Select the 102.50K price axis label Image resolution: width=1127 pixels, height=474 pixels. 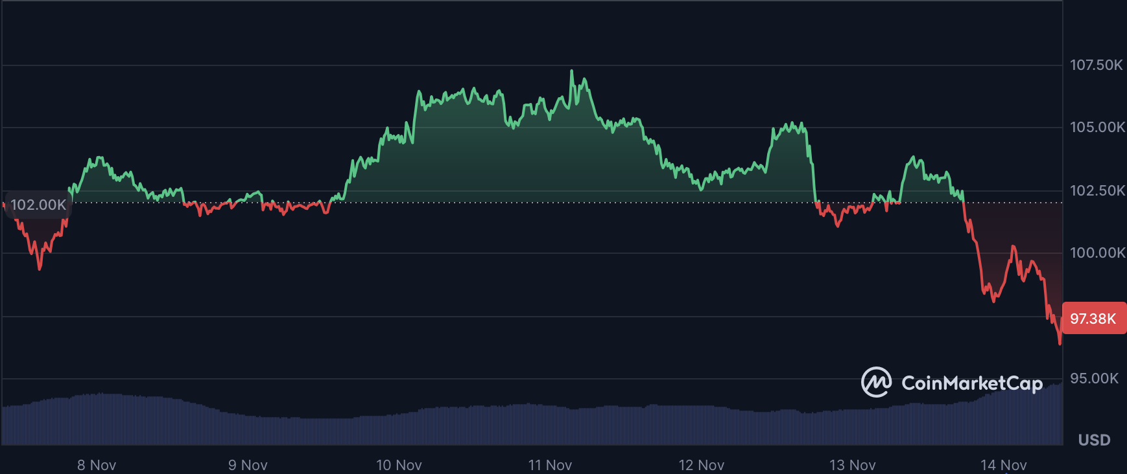coord(1096,190)
